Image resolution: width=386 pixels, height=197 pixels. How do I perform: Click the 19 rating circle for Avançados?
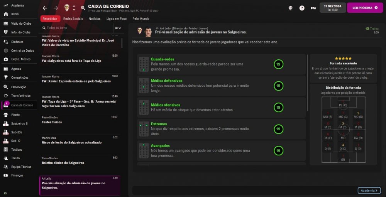pyautogui.click(x=278, y=150)
